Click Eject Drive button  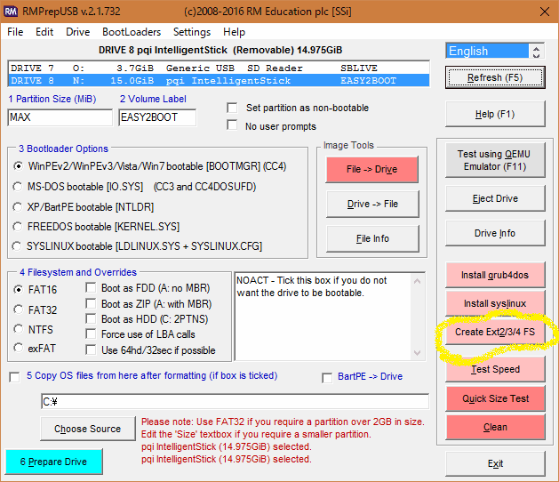pyautogui.click(x=495, y=198)
